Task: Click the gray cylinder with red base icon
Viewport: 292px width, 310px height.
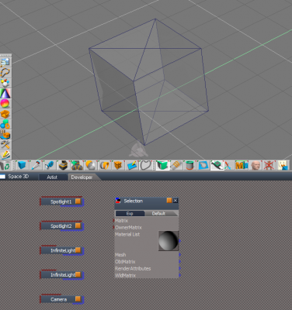Action: coord(189,165)
